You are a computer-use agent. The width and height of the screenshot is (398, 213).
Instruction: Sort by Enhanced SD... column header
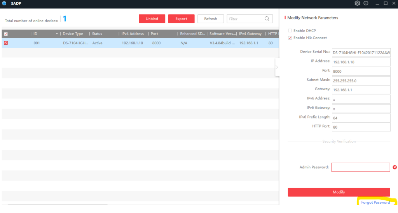coord(192,34)
